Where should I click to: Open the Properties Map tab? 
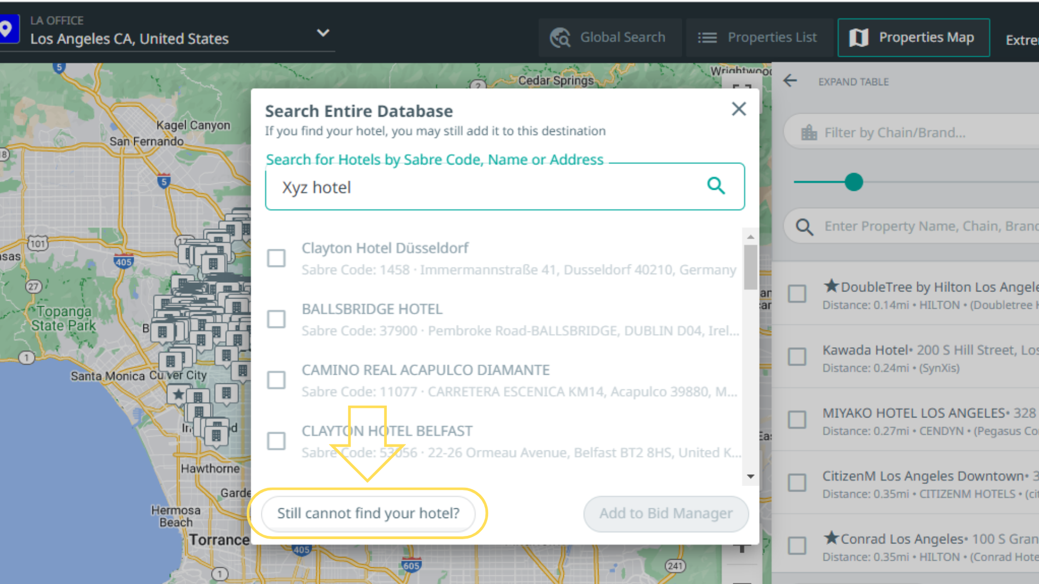click(x=913, y=37)
